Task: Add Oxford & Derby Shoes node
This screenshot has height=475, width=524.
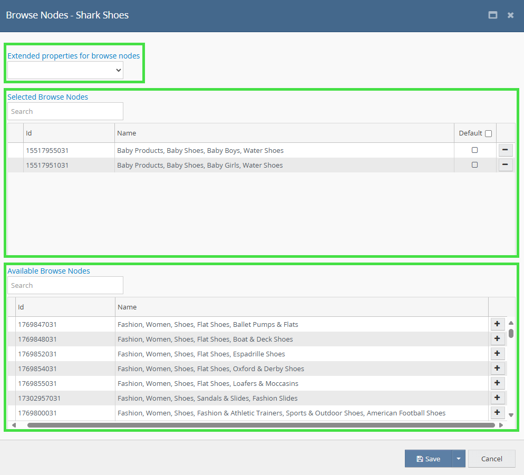Action: pyautogui.click(x=497, y=368)
